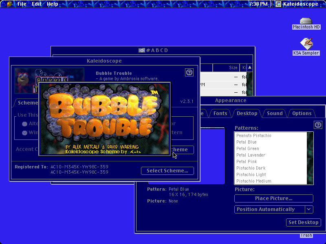Click the Bubble Trouble scheme preview thumbnail
The width and height of the screenshot is (326, 244).
pos(49,75)
